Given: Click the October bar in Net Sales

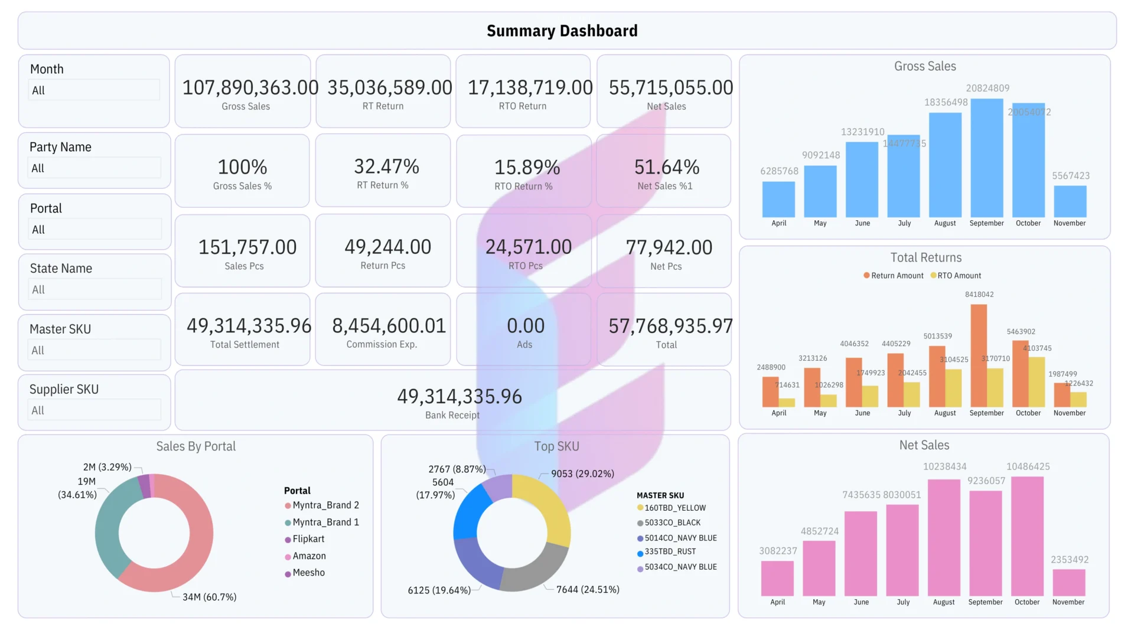Looking at the screenshot, I should point(1027,536).
